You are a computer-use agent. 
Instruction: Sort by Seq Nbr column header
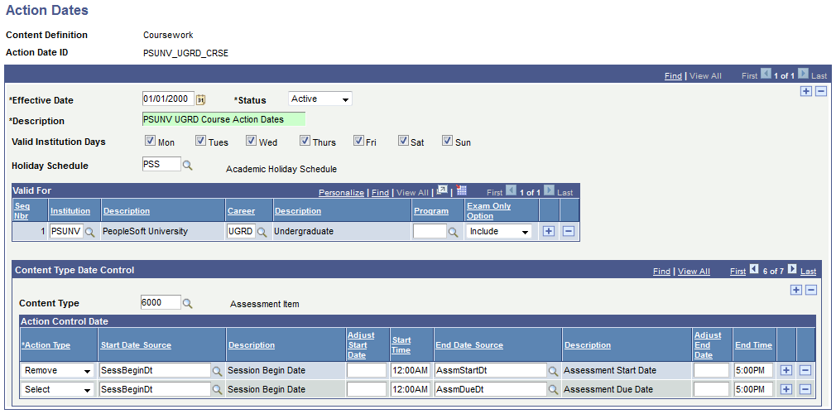(x=22, y=211)
